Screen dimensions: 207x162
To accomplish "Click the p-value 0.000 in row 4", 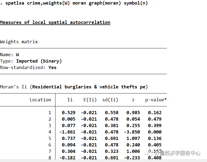I will [155, 132].
